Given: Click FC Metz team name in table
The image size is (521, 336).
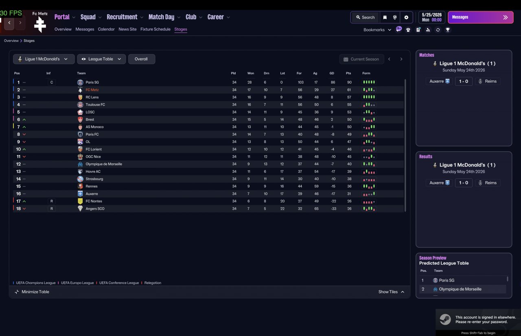Looking at the screenshot, I should pyautogui.click(x=92, y=90).
